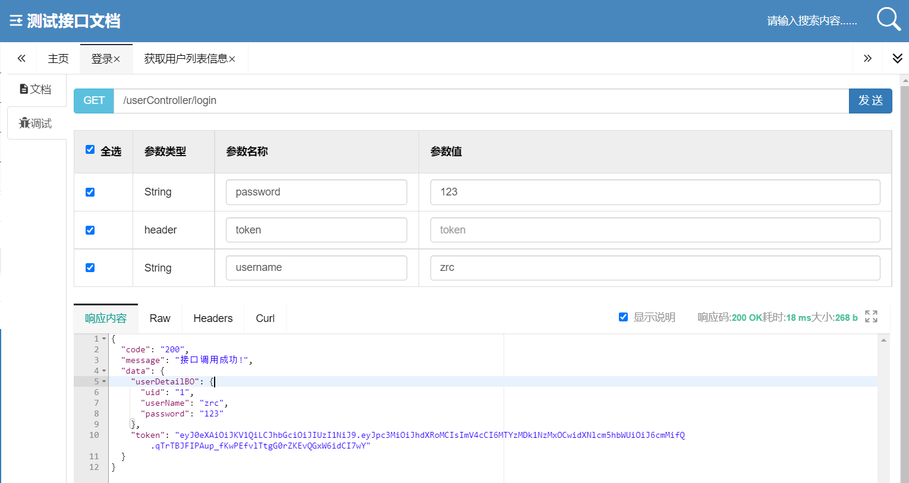Edit the password value field 123
The height and width of the screenshot is (483, 909).
655,192
